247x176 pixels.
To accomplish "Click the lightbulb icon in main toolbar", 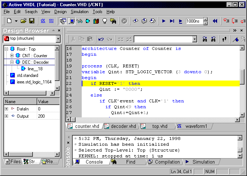I will click(105, 21).
